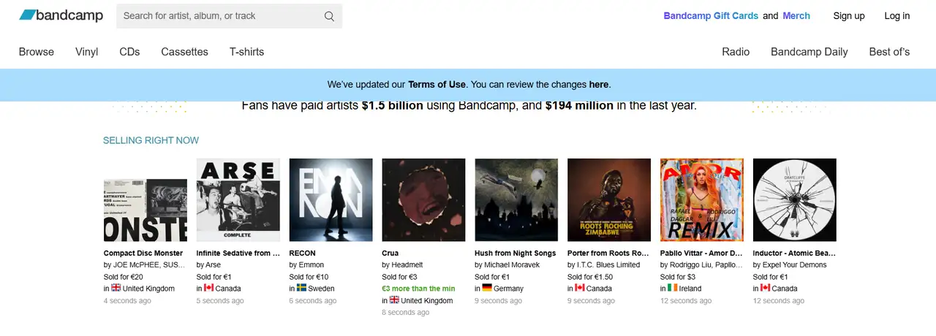Click '$1.5 billion' text
Viewport: 936px width, 336px height.
393,105
